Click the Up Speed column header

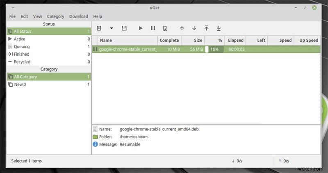(307, 40)
